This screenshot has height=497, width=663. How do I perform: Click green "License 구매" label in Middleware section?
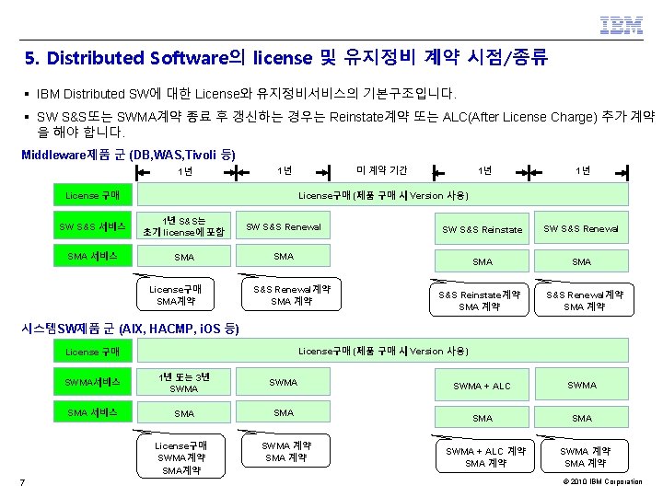pyautogui.click(x=93, y=195)
